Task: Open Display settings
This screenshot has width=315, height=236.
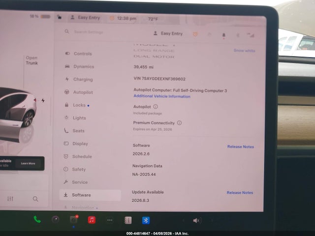Action: coord(76,144)
